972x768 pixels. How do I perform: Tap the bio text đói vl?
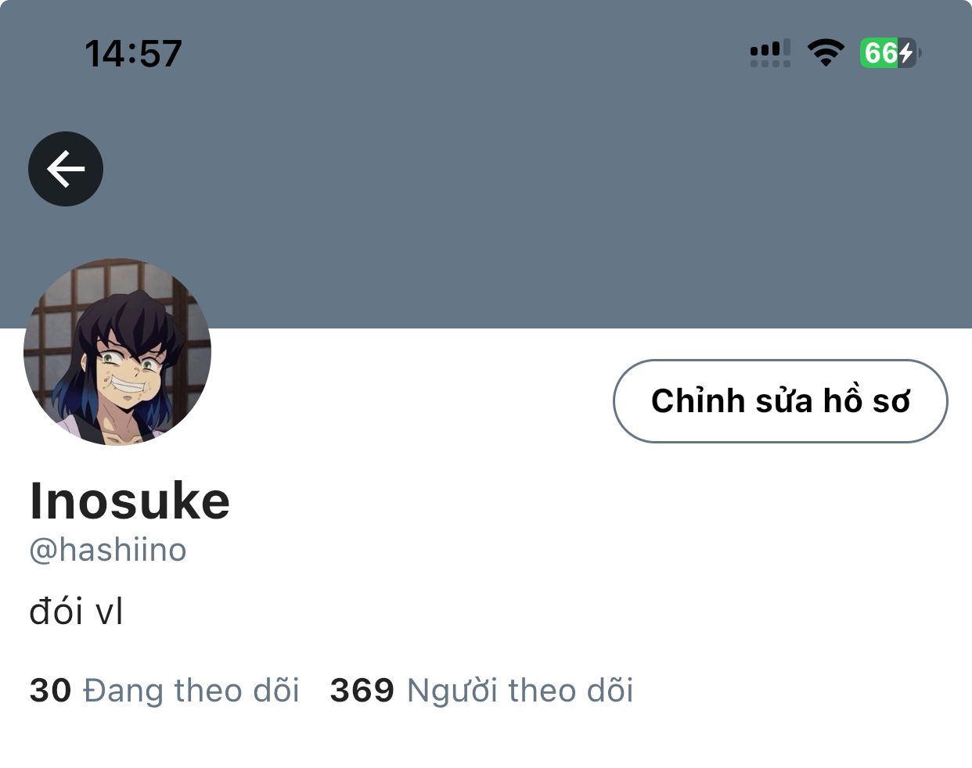(76, 611)
